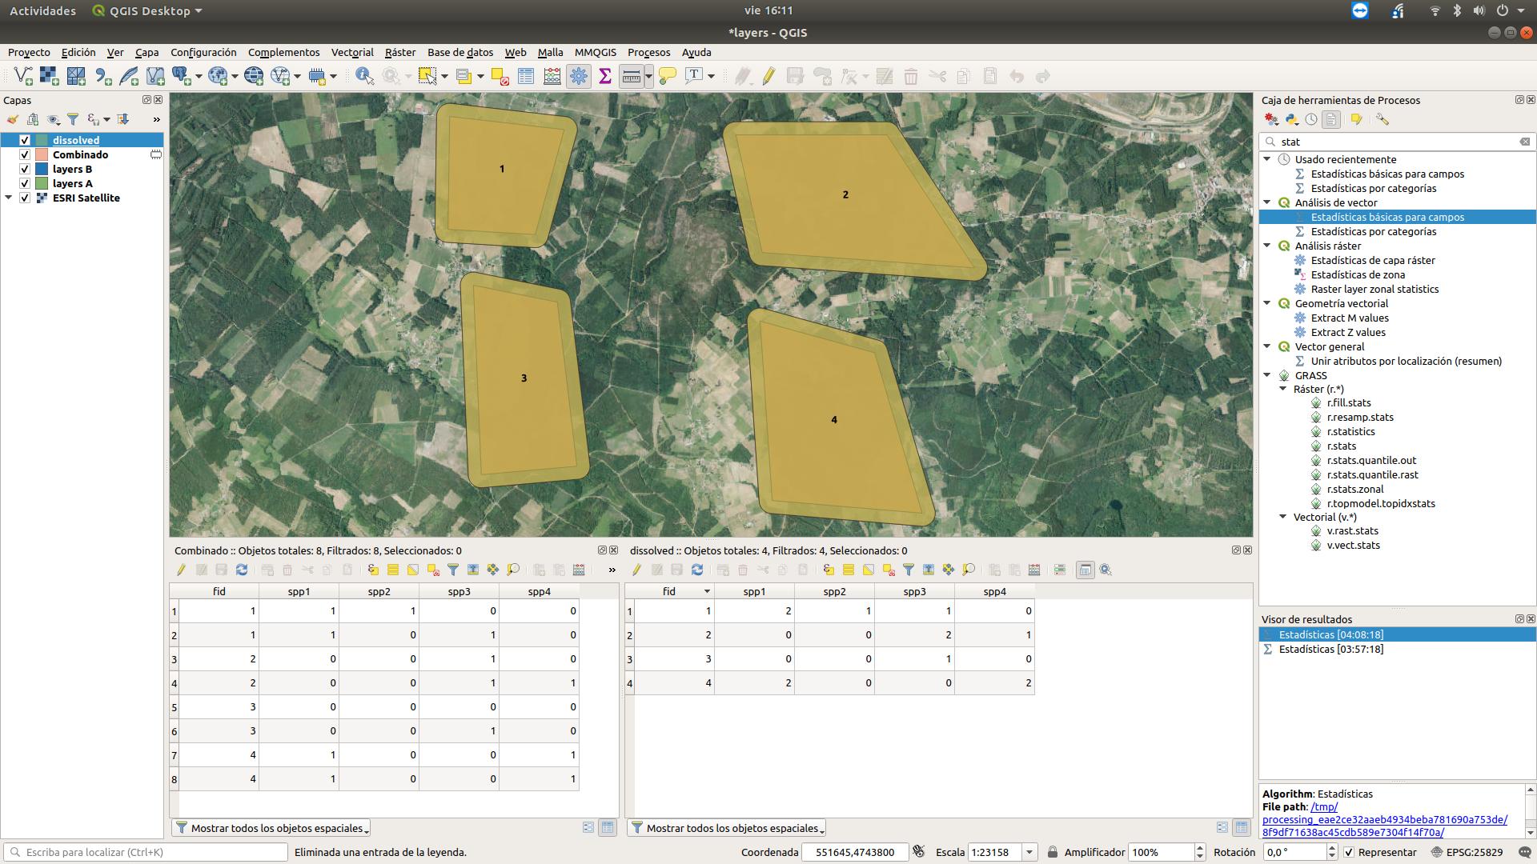This screenshot has height=864, width=1537.
Task: Click the Deselect Features icon in main toolbar
Action: tap(500, 76)
